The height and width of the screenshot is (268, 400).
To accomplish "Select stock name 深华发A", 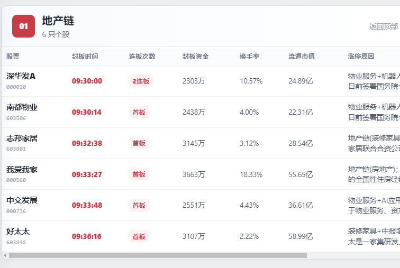I will tap(21, 76).
